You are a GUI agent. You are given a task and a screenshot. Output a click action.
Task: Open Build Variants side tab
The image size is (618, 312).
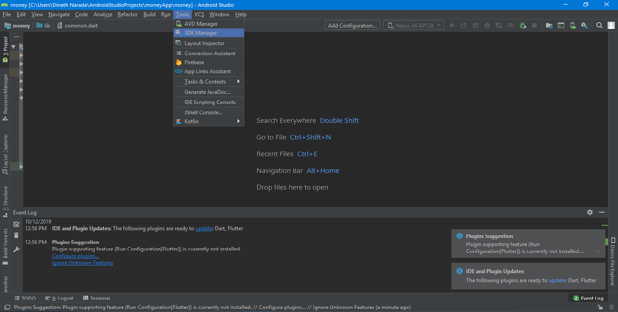pos(5,246)
